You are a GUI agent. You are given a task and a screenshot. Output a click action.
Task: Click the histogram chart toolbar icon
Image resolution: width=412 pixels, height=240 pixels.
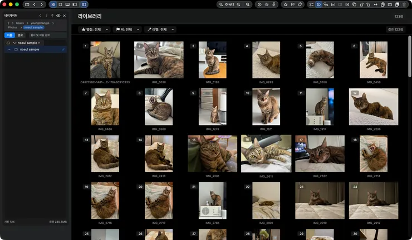pyautogui.click(x=333, y=4)
